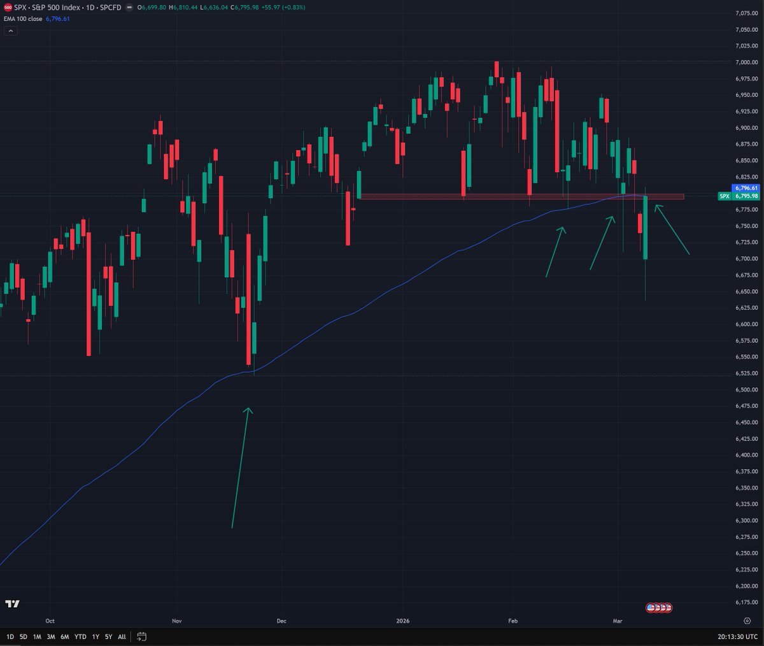Open timezone menu at 20:13:30 UTC clock

737,636
